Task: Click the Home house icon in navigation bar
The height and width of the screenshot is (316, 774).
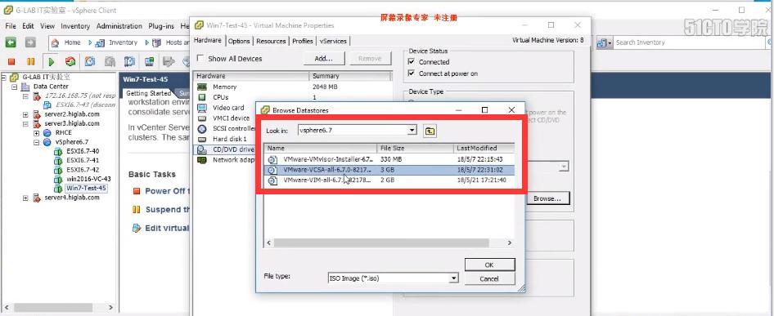Action: point(56,43)
